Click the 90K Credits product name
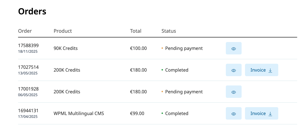The image size is (298, 130). point(65,49)
